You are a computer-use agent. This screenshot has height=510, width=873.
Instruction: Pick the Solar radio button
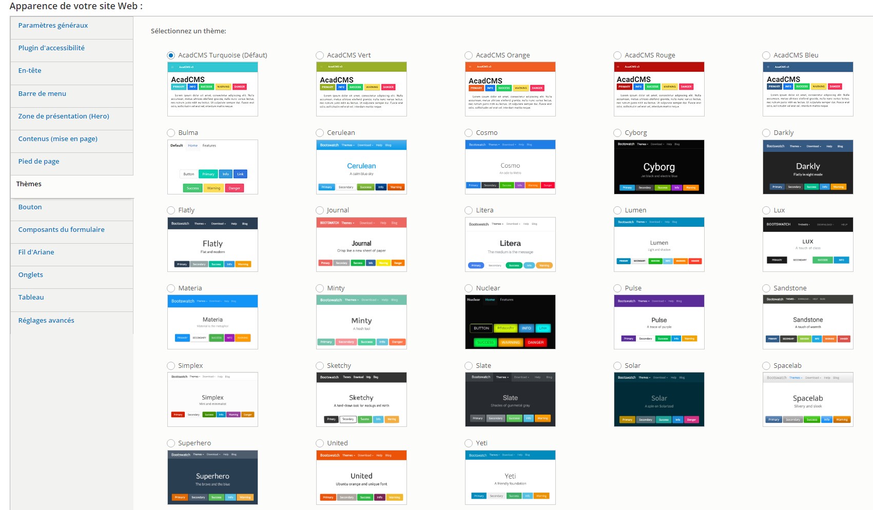617,366
